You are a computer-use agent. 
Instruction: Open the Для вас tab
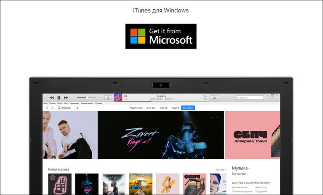151,108
